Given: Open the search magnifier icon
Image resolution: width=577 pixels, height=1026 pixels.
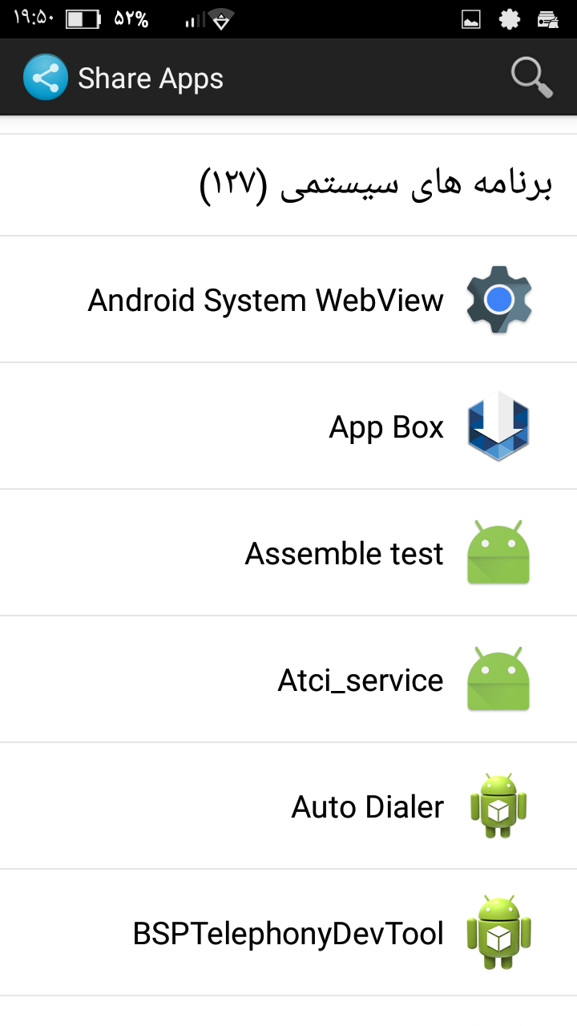Looking at the screenshot, I should tap(532, 78).
